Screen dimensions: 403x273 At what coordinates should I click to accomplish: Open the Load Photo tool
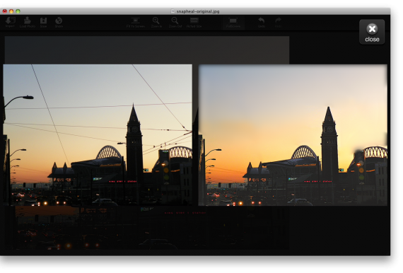pyautogui.click(x=28, y=22)
